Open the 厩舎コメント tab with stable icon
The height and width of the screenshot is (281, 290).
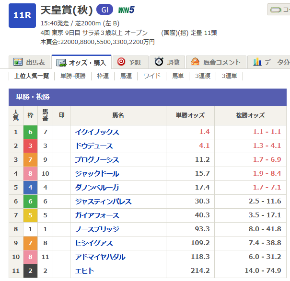pyautogui.click(x=216, y=62)
